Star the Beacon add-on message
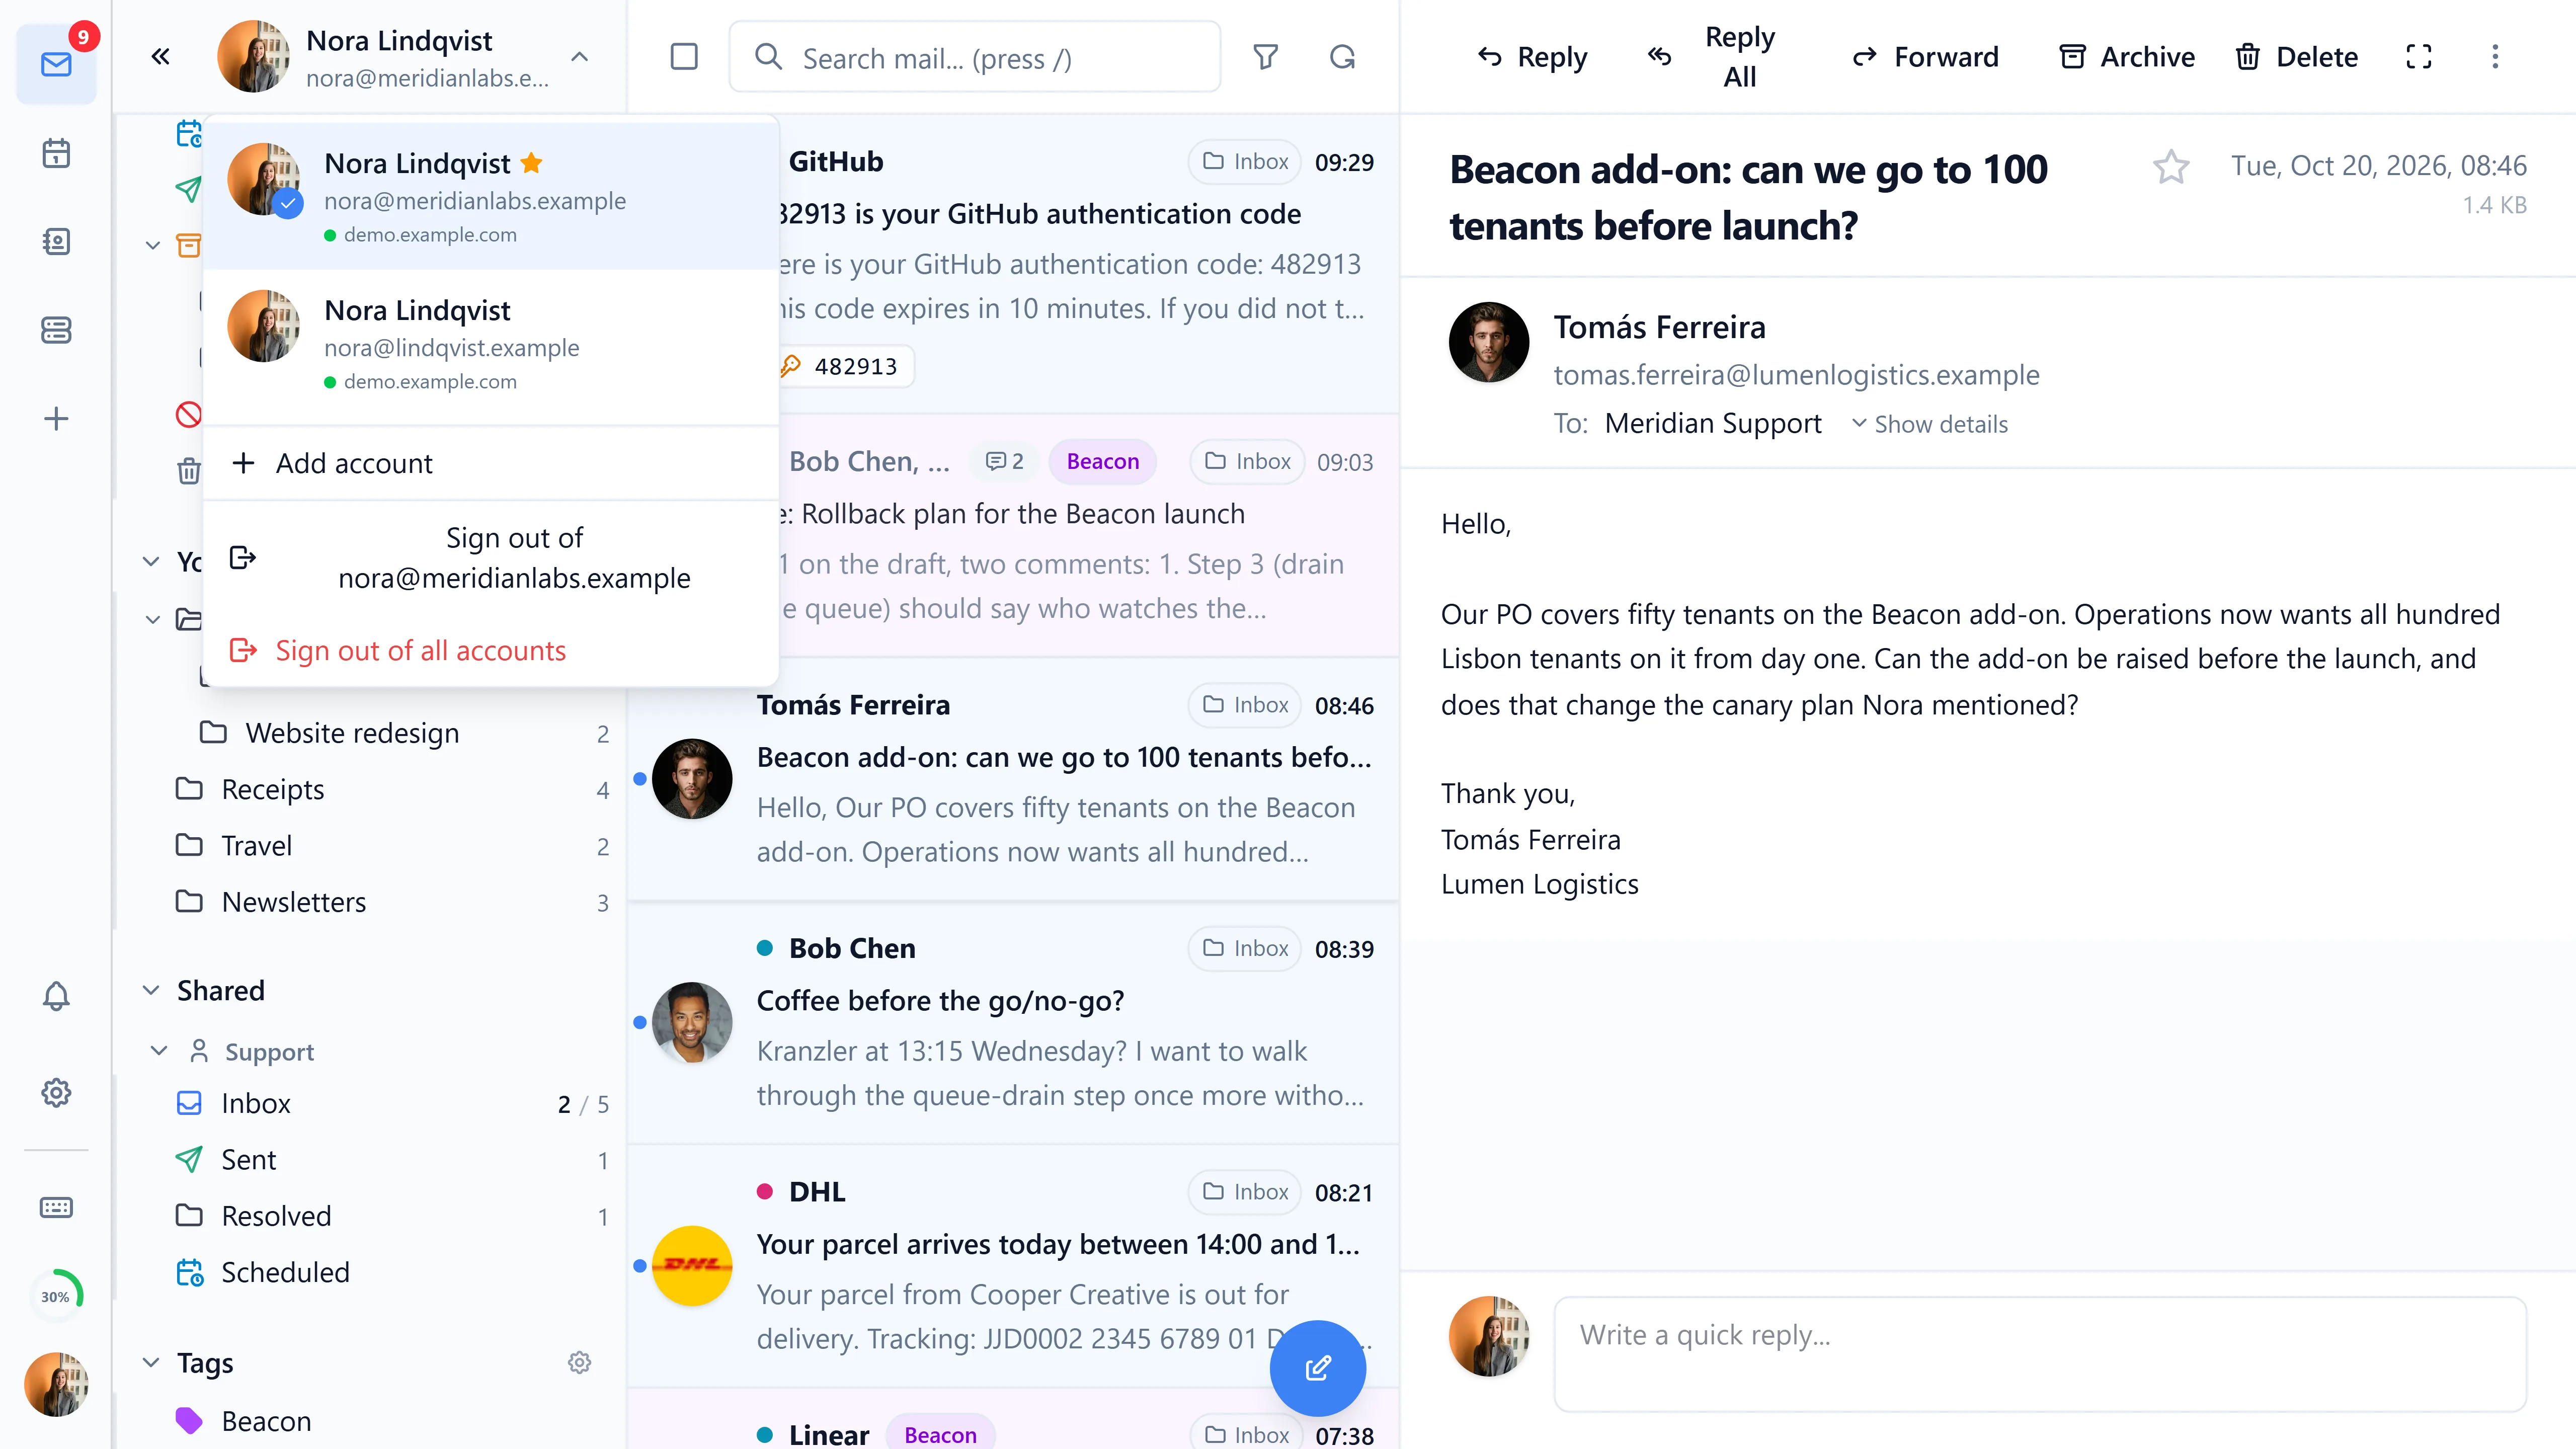The width and height of the screenshot is (2576, 1449). point(2171,167)
